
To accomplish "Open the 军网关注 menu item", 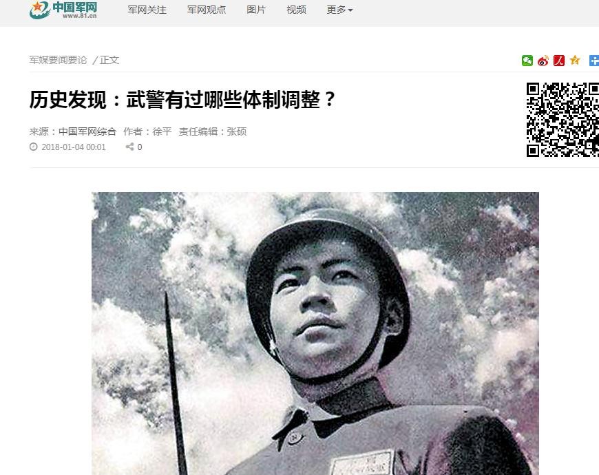I will pyautogui.click(x=147, y=10).
